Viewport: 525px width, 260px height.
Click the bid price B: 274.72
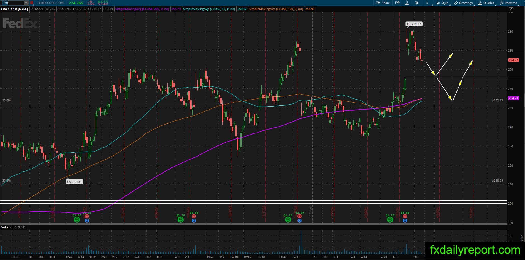[x=103, y=2]
